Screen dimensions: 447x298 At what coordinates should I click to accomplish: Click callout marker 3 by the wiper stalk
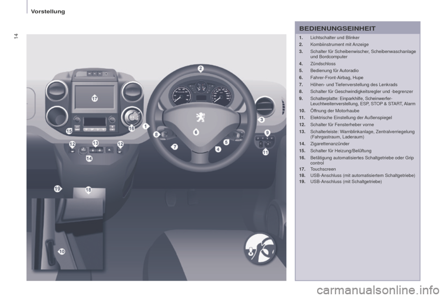click(x=261, y=120)
